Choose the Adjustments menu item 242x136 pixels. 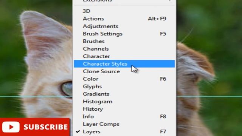click(x=124, y=26)
